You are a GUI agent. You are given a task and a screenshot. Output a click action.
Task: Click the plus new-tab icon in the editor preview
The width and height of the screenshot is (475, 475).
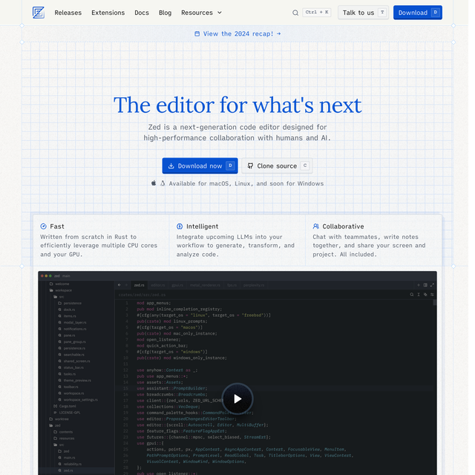[x=419, y=285]
